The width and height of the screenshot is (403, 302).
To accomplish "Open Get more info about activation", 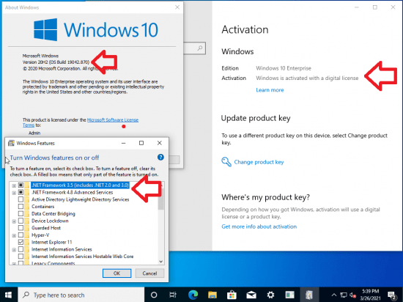I will (259, 226).
